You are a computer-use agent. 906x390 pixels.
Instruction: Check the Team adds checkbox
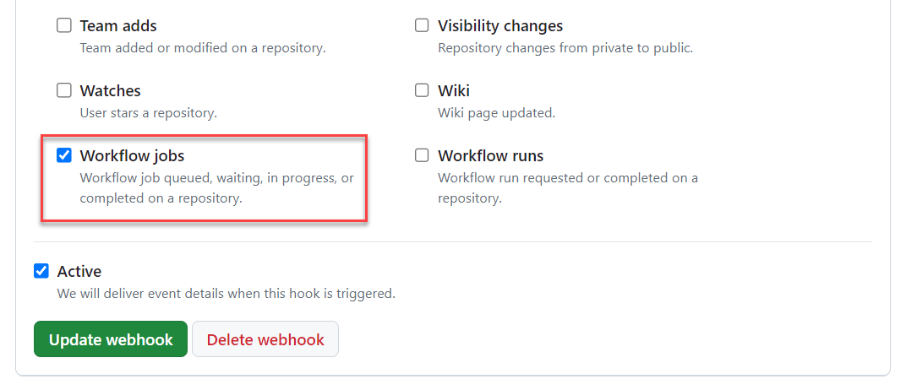tap(64, 25)
